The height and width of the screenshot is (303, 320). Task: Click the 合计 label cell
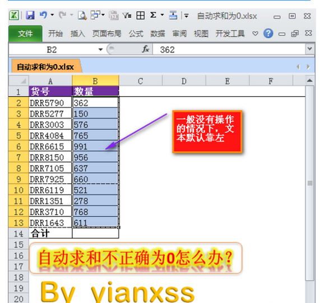(x=50, y=233)
